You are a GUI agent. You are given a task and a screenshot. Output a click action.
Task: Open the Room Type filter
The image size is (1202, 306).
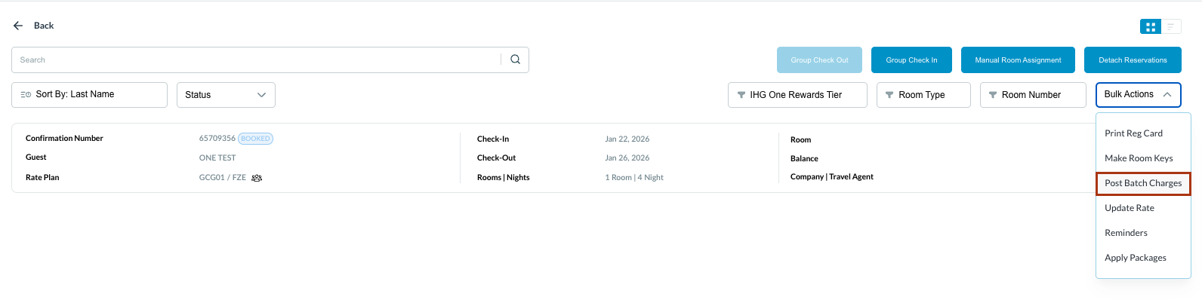point(923,95)
